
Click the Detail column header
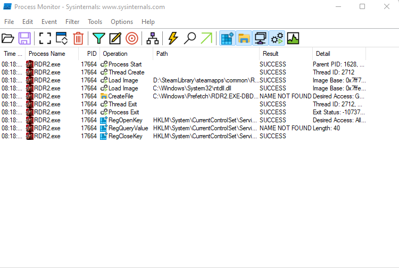click(339, 54)
